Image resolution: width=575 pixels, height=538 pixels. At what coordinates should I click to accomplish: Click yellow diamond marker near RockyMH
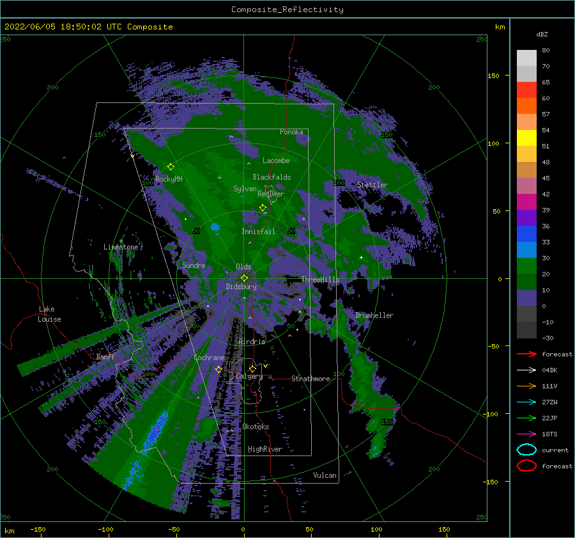[x=171, y=167]
